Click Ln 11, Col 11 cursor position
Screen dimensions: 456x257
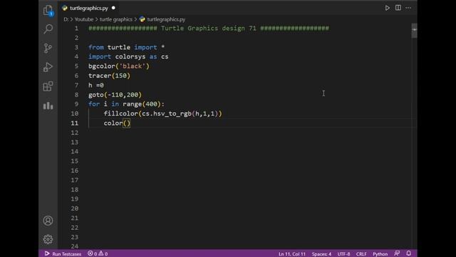(292, 254)
